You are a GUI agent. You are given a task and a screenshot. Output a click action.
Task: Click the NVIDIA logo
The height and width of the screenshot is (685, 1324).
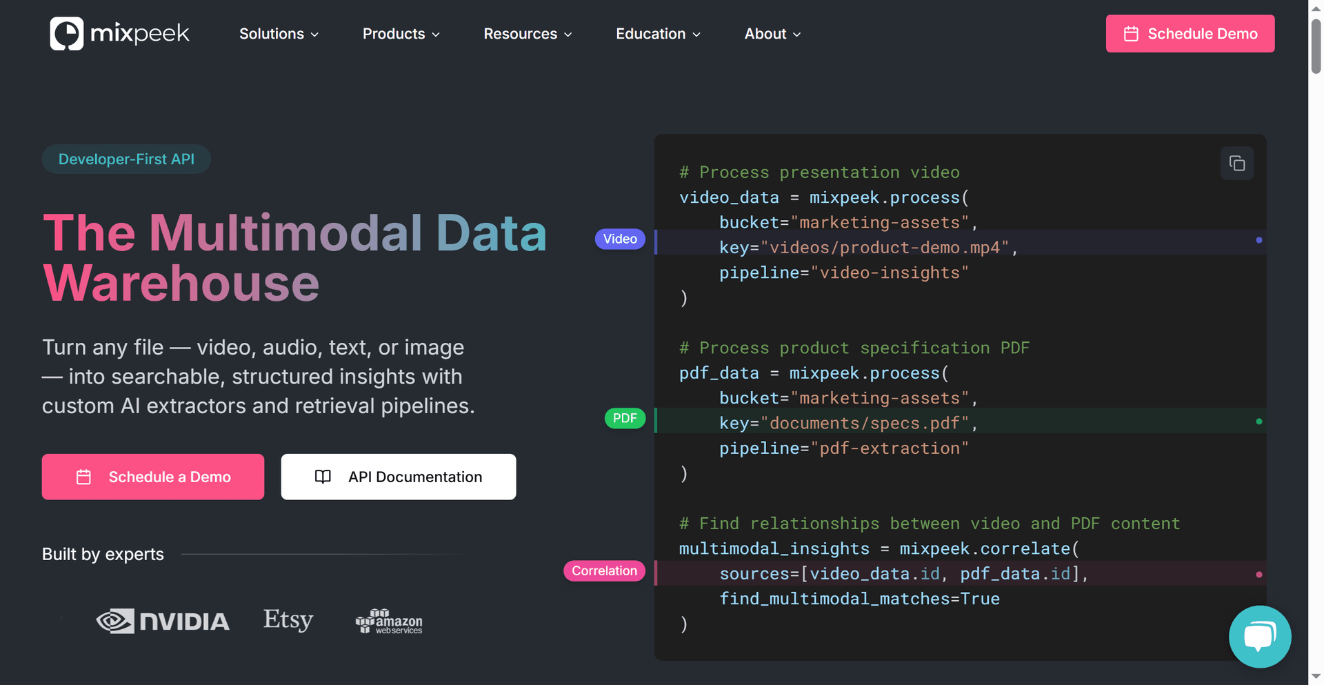click(x=163, y=622)
